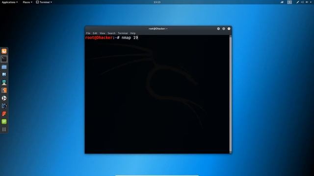
Task: Launch Maltego from the dock
Action: 4,98
